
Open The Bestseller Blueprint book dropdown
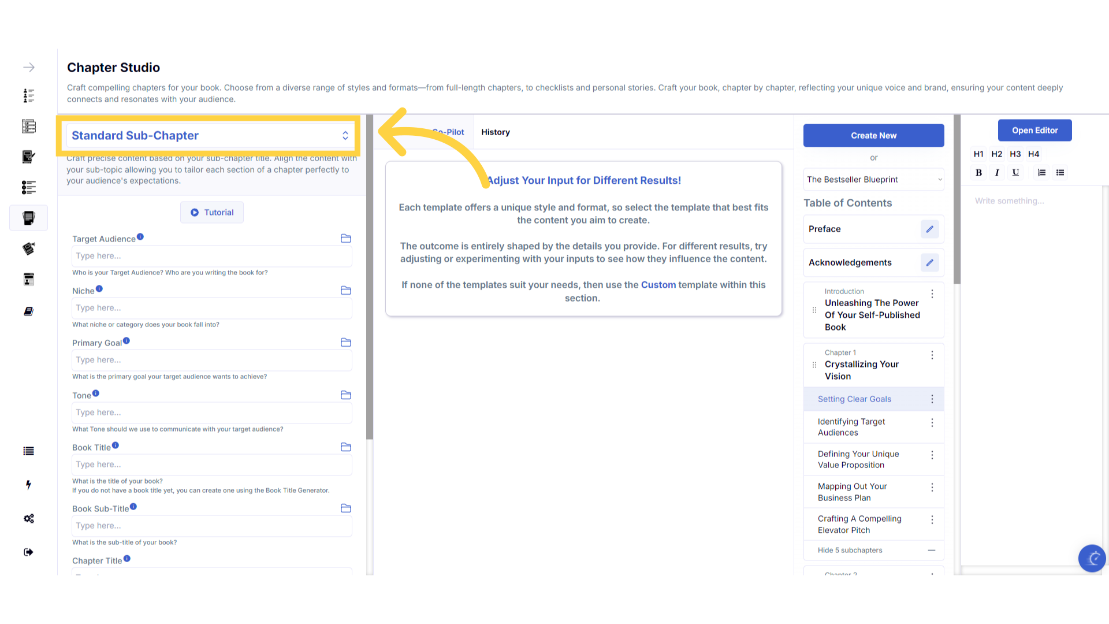[x=873, y=180]
